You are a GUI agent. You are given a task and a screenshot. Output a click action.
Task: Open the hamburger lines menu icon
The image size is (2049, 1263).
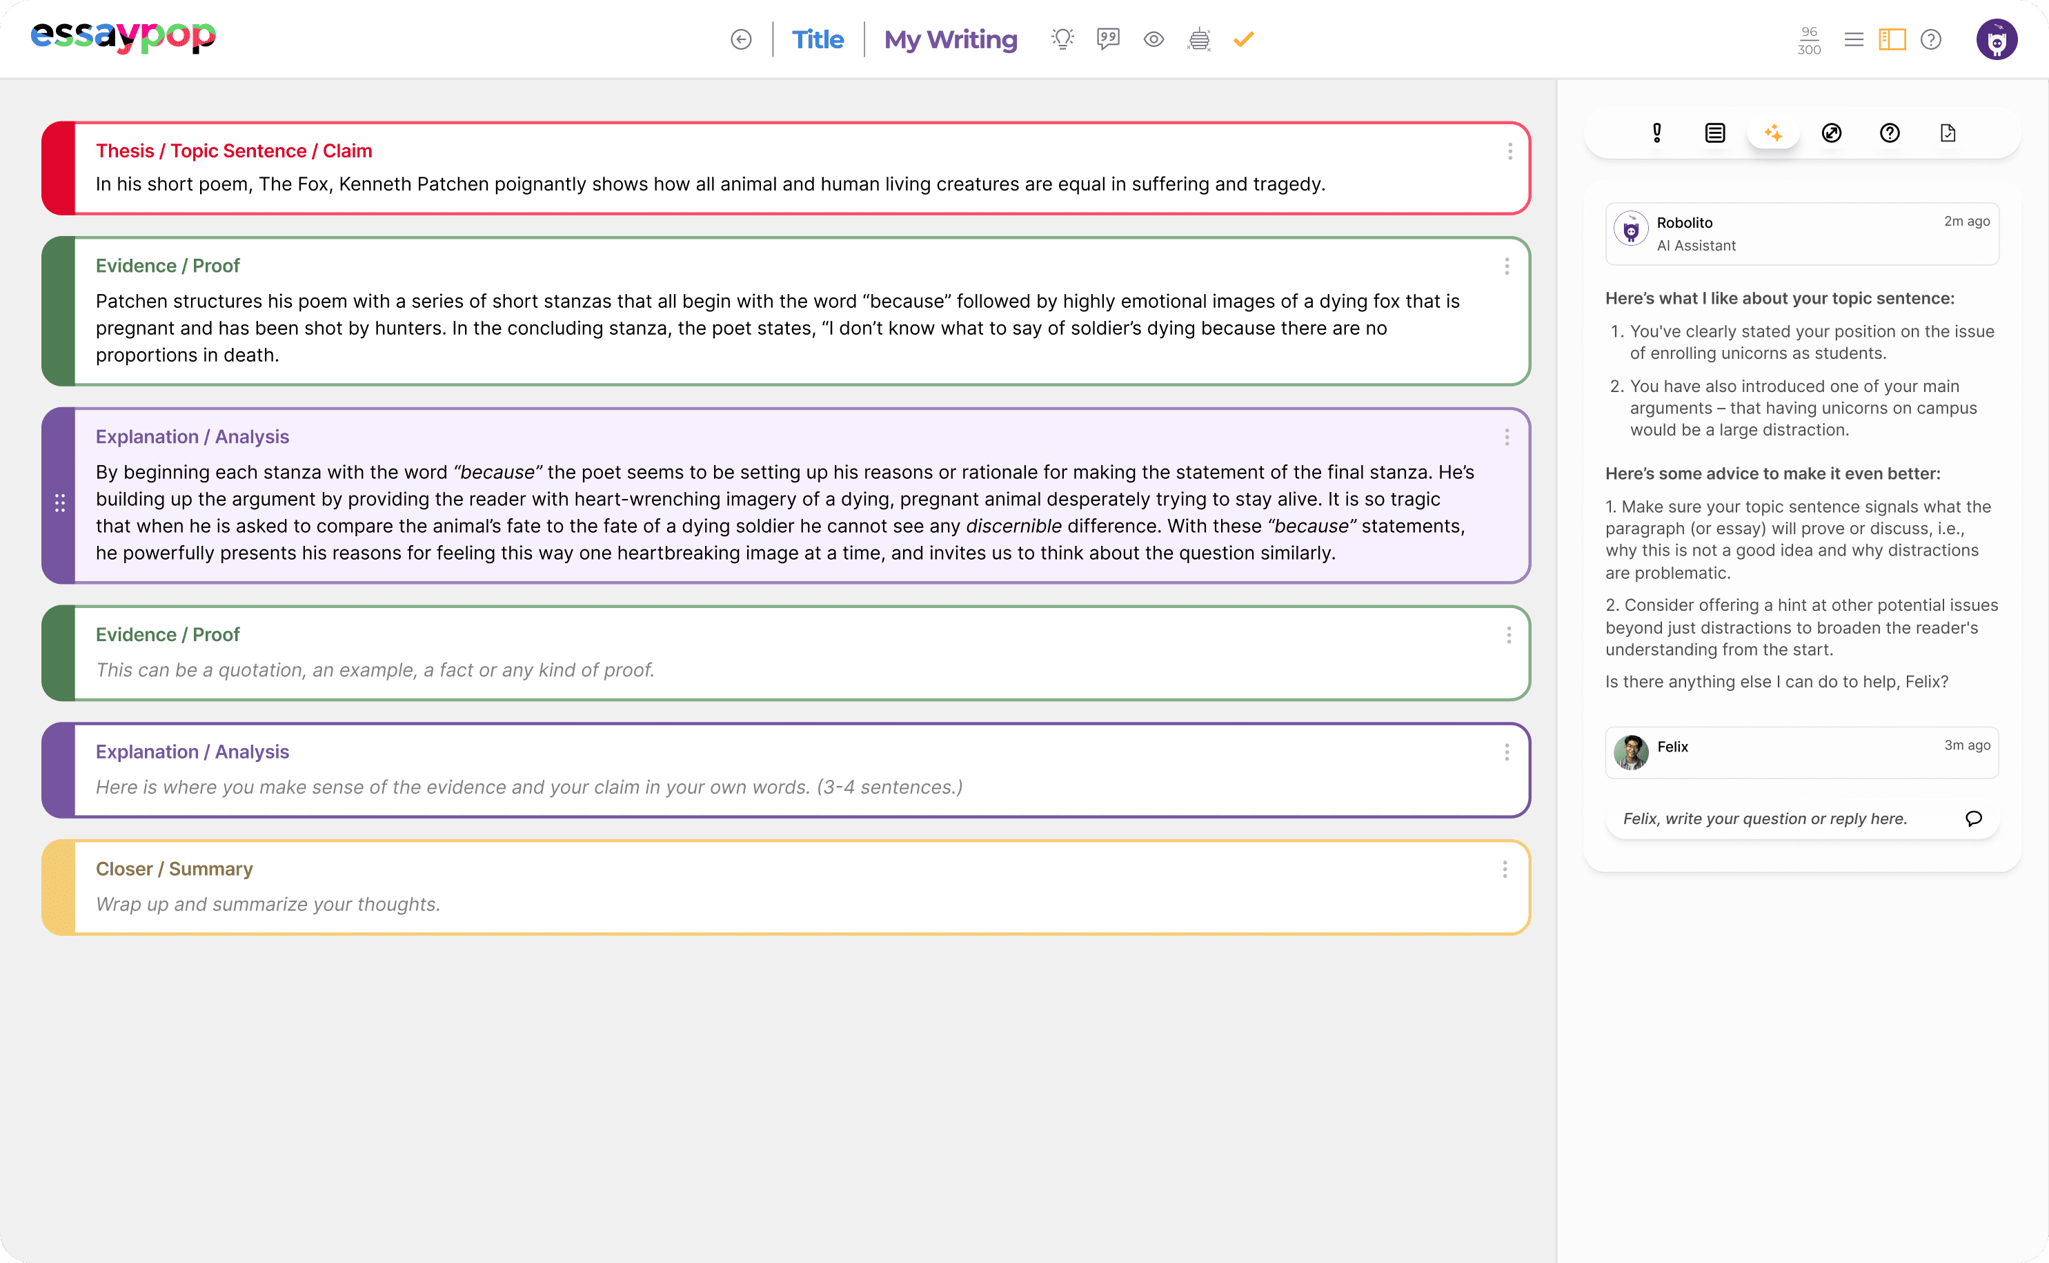[x=1854, y=39]
